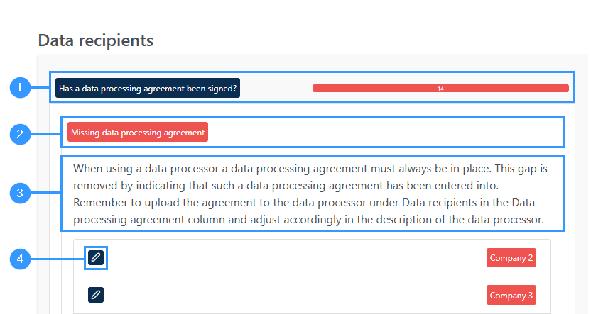Click the blue annotation marker number 1
608x314 pixels.
click(20, 87)
